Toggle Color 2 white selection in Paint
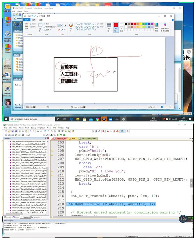This screenshot has height=240, width=196. pyautogui.click(x=121, y=27)
